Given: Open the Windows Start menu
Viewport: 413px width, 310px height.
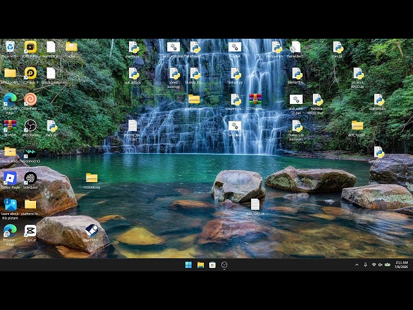Looking at the screenshot, I should click(x=188, y=265).
